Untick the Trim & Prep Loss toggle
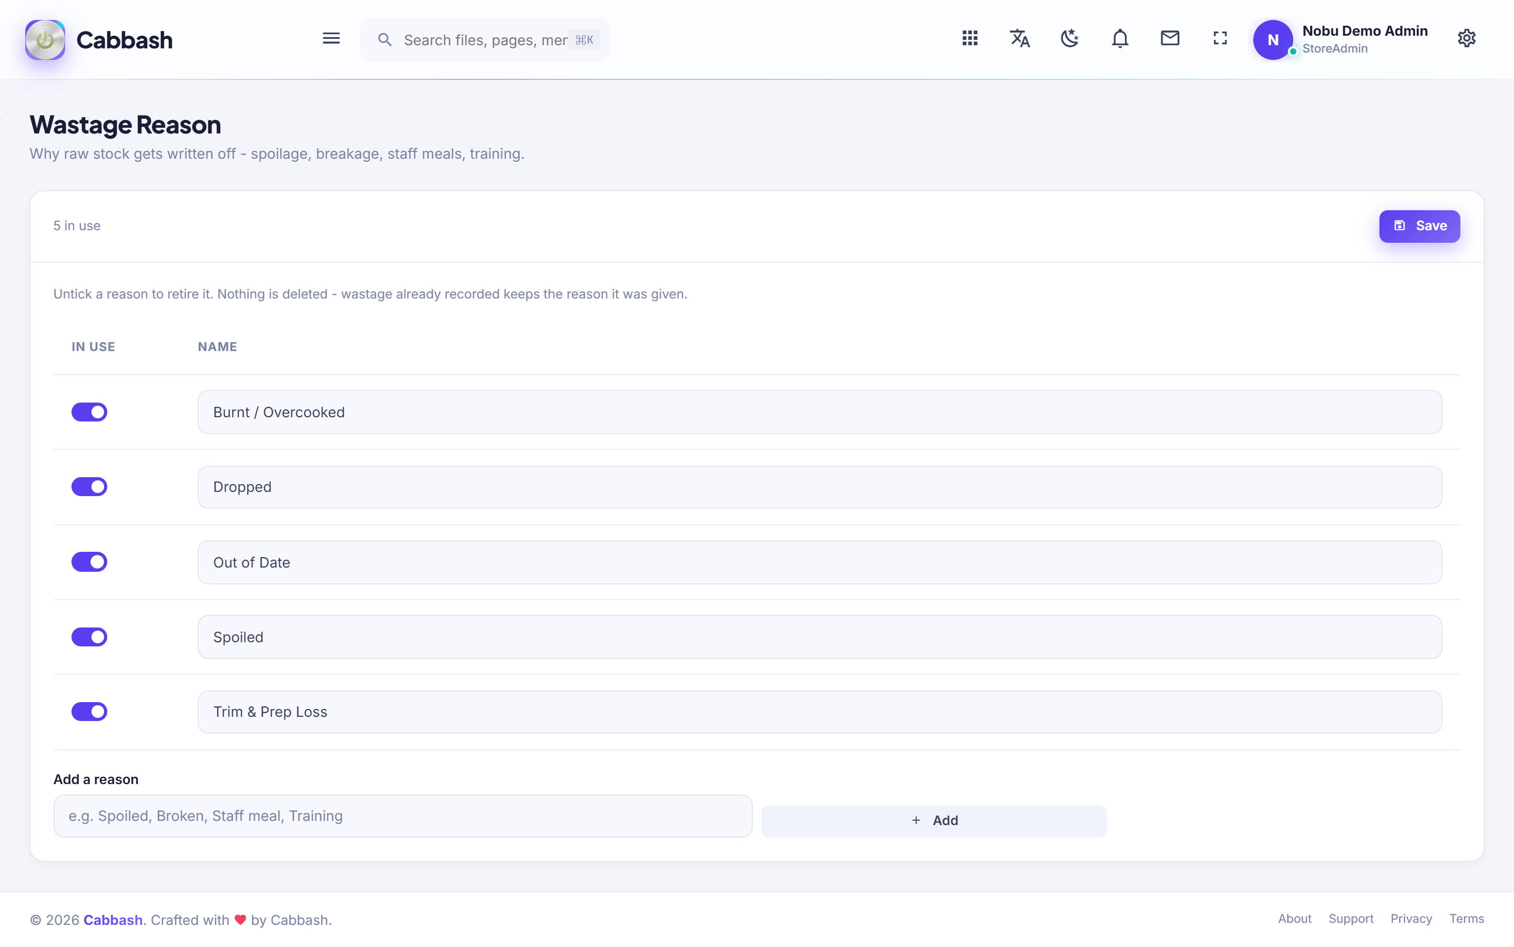The image size is (1514, 947). 89,712
